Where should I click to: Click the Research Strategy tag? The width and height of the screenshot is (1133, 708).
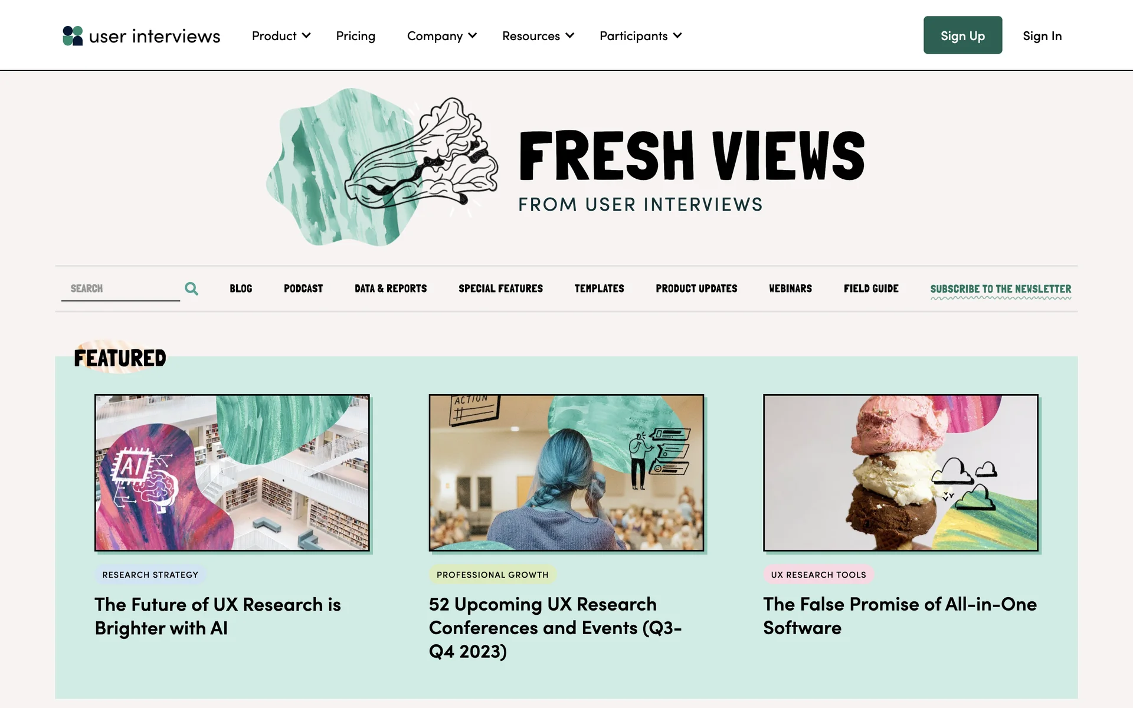(x=150, y=575)
